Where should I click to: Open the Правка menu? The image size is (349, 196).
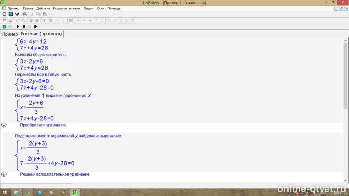click(28, 8)
